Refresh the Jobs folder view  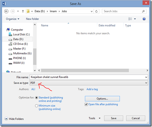click(96, 11)
